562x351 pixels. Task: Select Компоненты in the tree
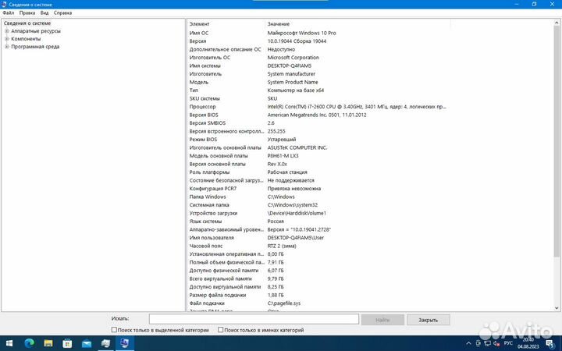pos(26,39)
